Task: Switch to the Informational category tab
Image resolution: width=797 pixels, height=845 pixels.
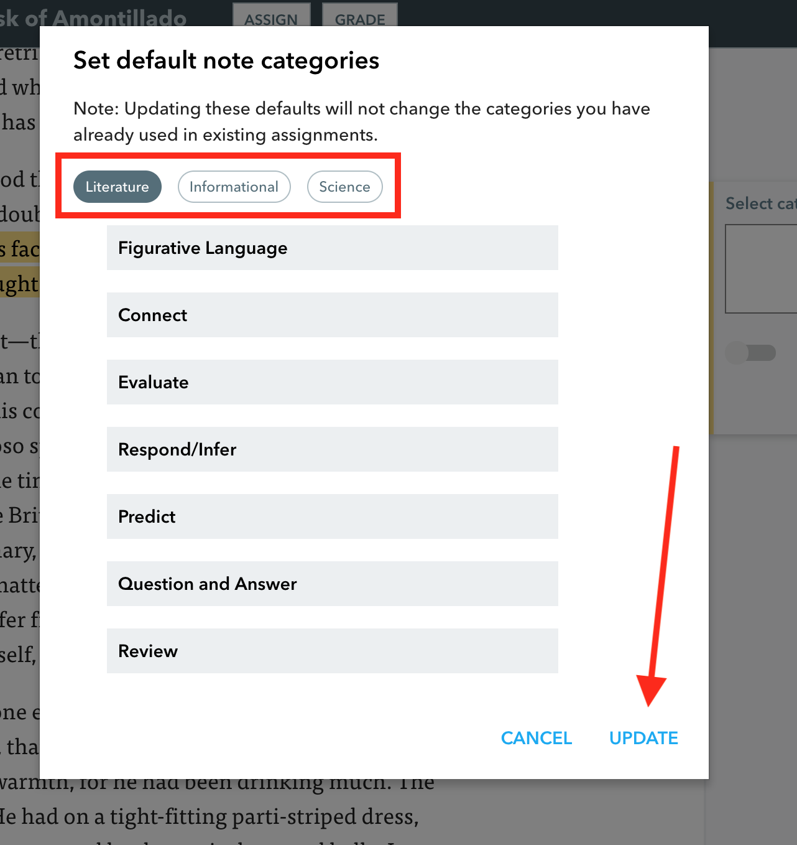Action: (x=234, y=187)
